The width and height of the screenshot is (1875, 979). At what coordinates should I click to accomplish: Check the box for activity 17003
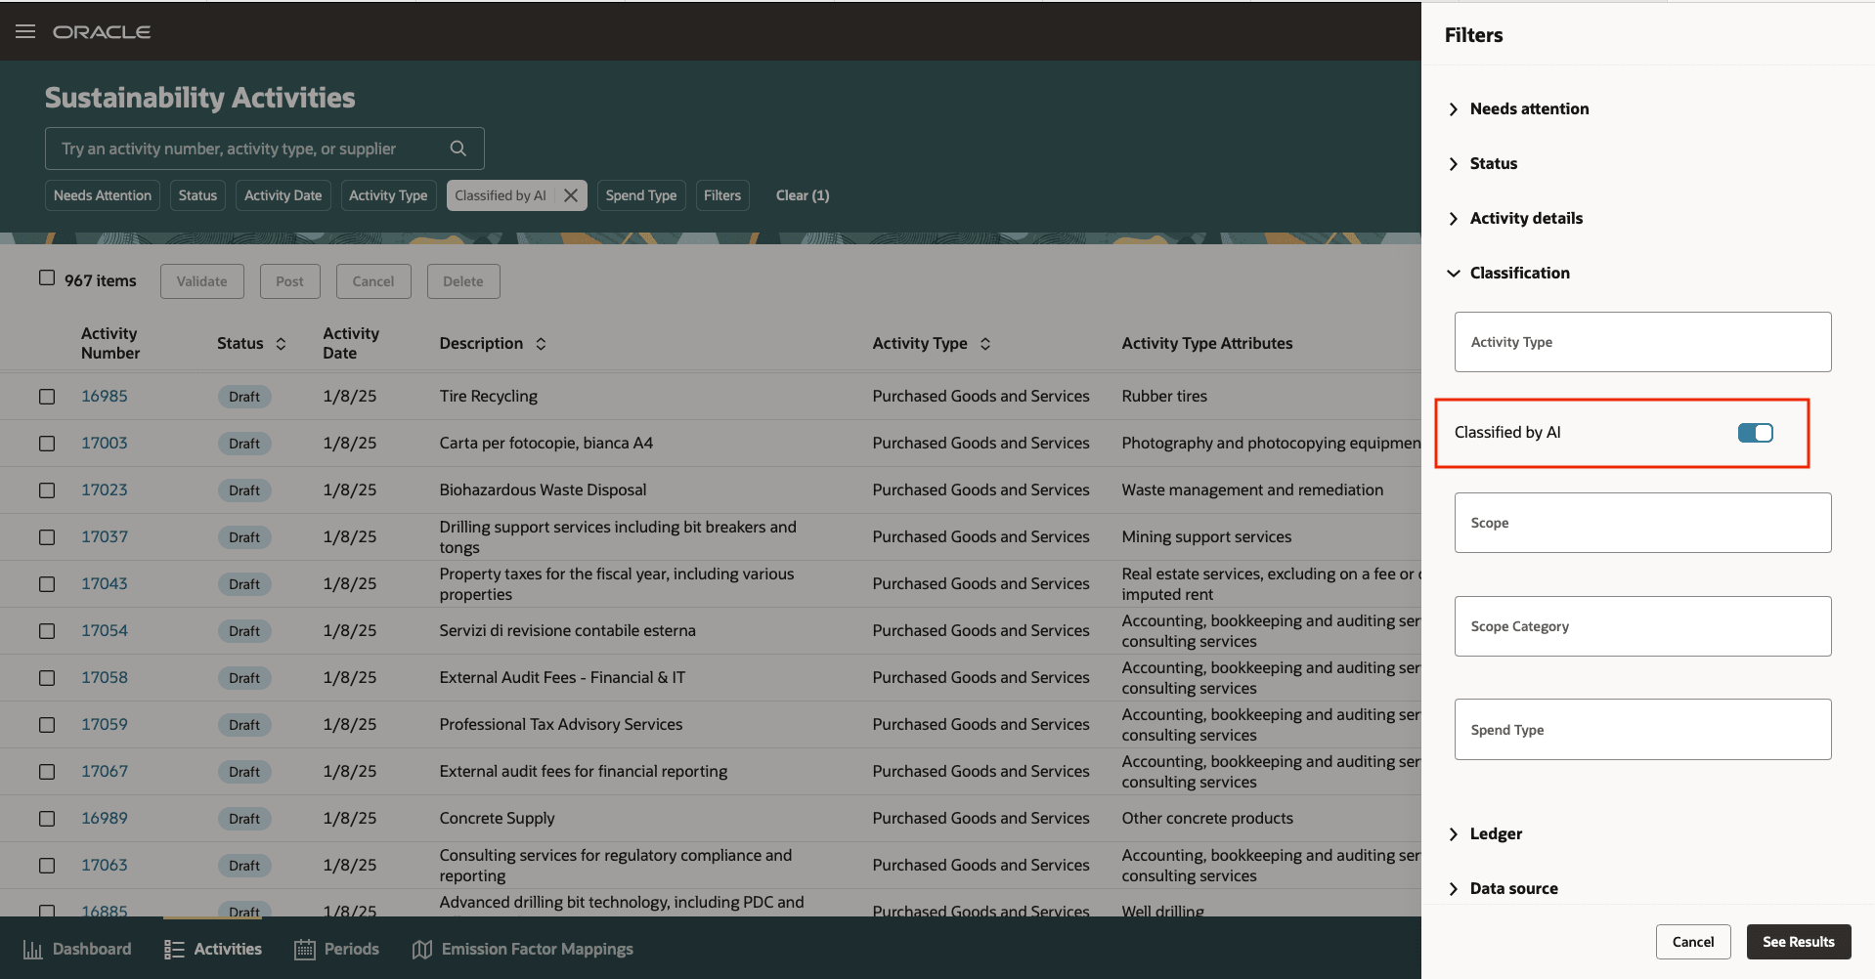pyautogui.click(x=47, y=444)
